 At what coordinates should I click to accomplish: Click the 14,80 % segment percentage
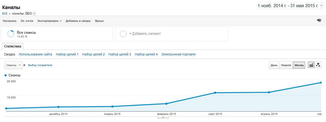click(22, 37)
